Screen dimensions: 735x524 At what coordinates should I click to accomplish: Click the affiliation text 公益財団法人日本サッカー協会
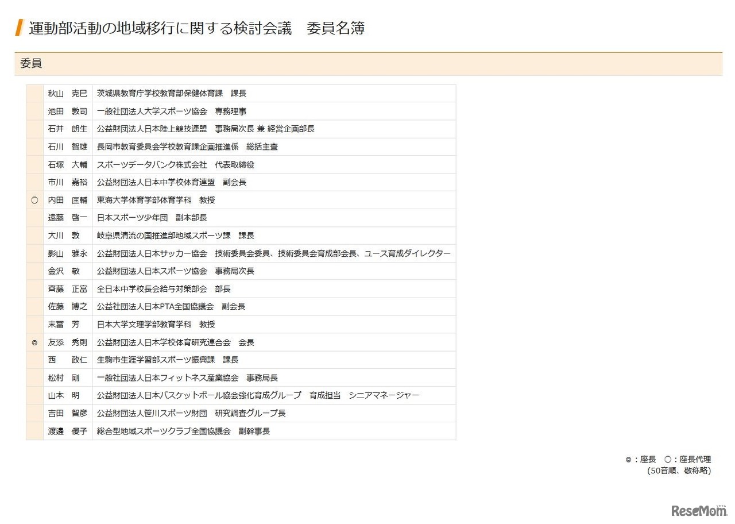coord(152,253)
